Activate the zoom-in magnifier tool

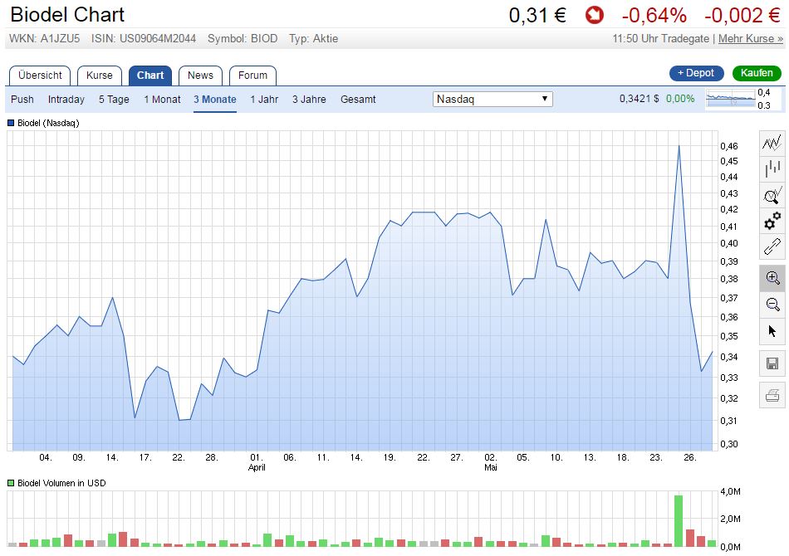tap(772, 278)
